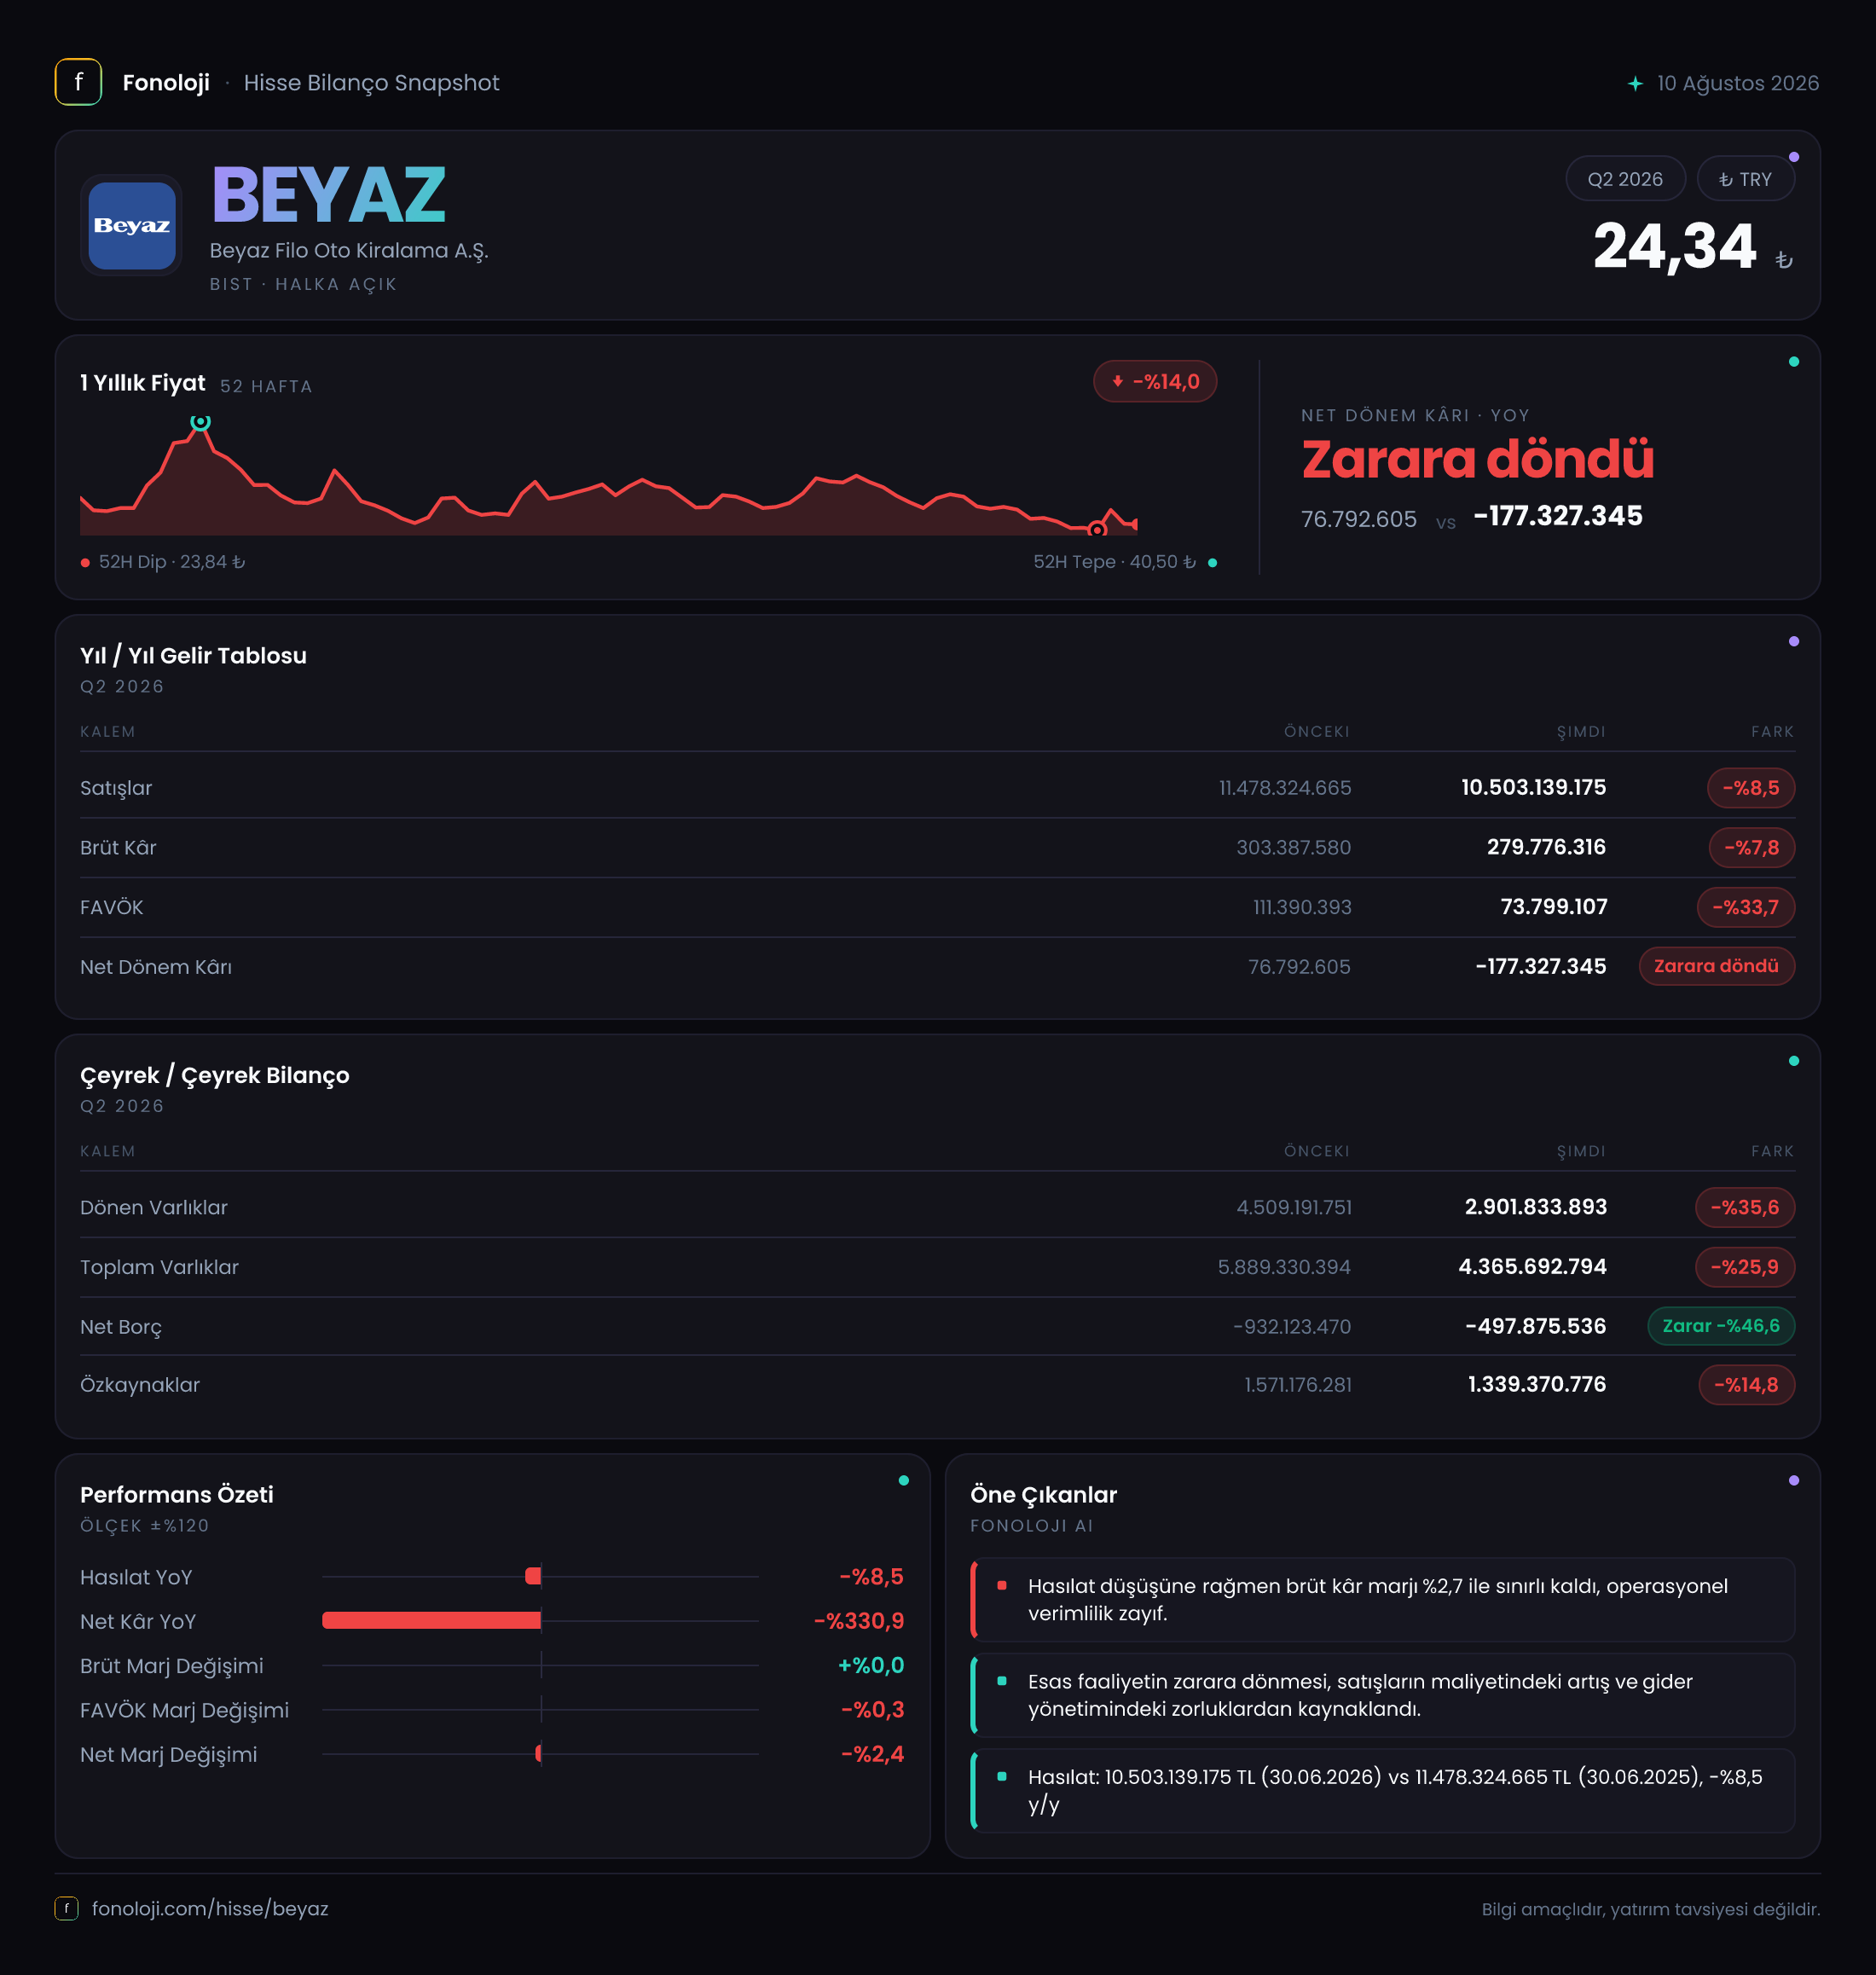The height and width of the screenshot is (1975, 1876).
Task: Click the Toplam Varlıklar -%25,9 badge
Action: [x=1745, y=1267]
